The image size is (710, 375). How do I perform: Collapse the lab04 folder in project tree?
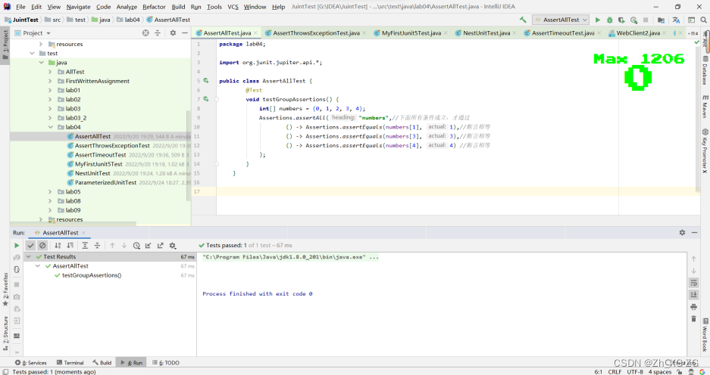click(50, 127)
